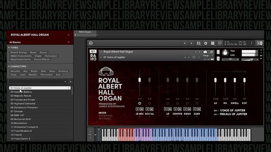Open the Royal Albert Hall Organ instrument dropdown

click(x=101, y=52)
